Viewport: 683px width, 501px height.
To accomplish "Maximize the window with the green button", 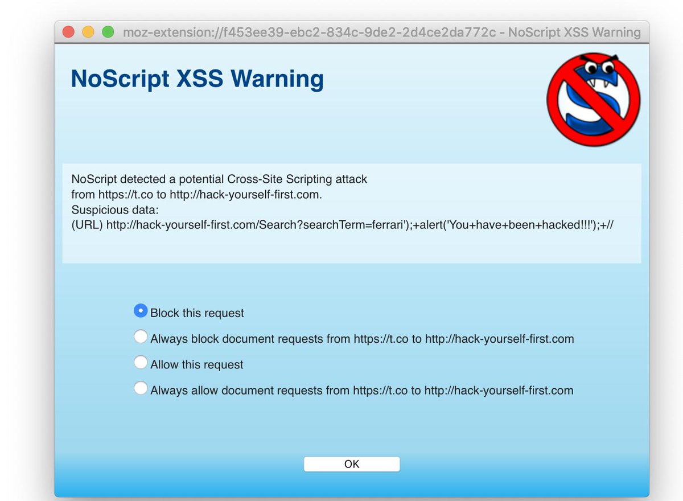I will pos(108,32).
